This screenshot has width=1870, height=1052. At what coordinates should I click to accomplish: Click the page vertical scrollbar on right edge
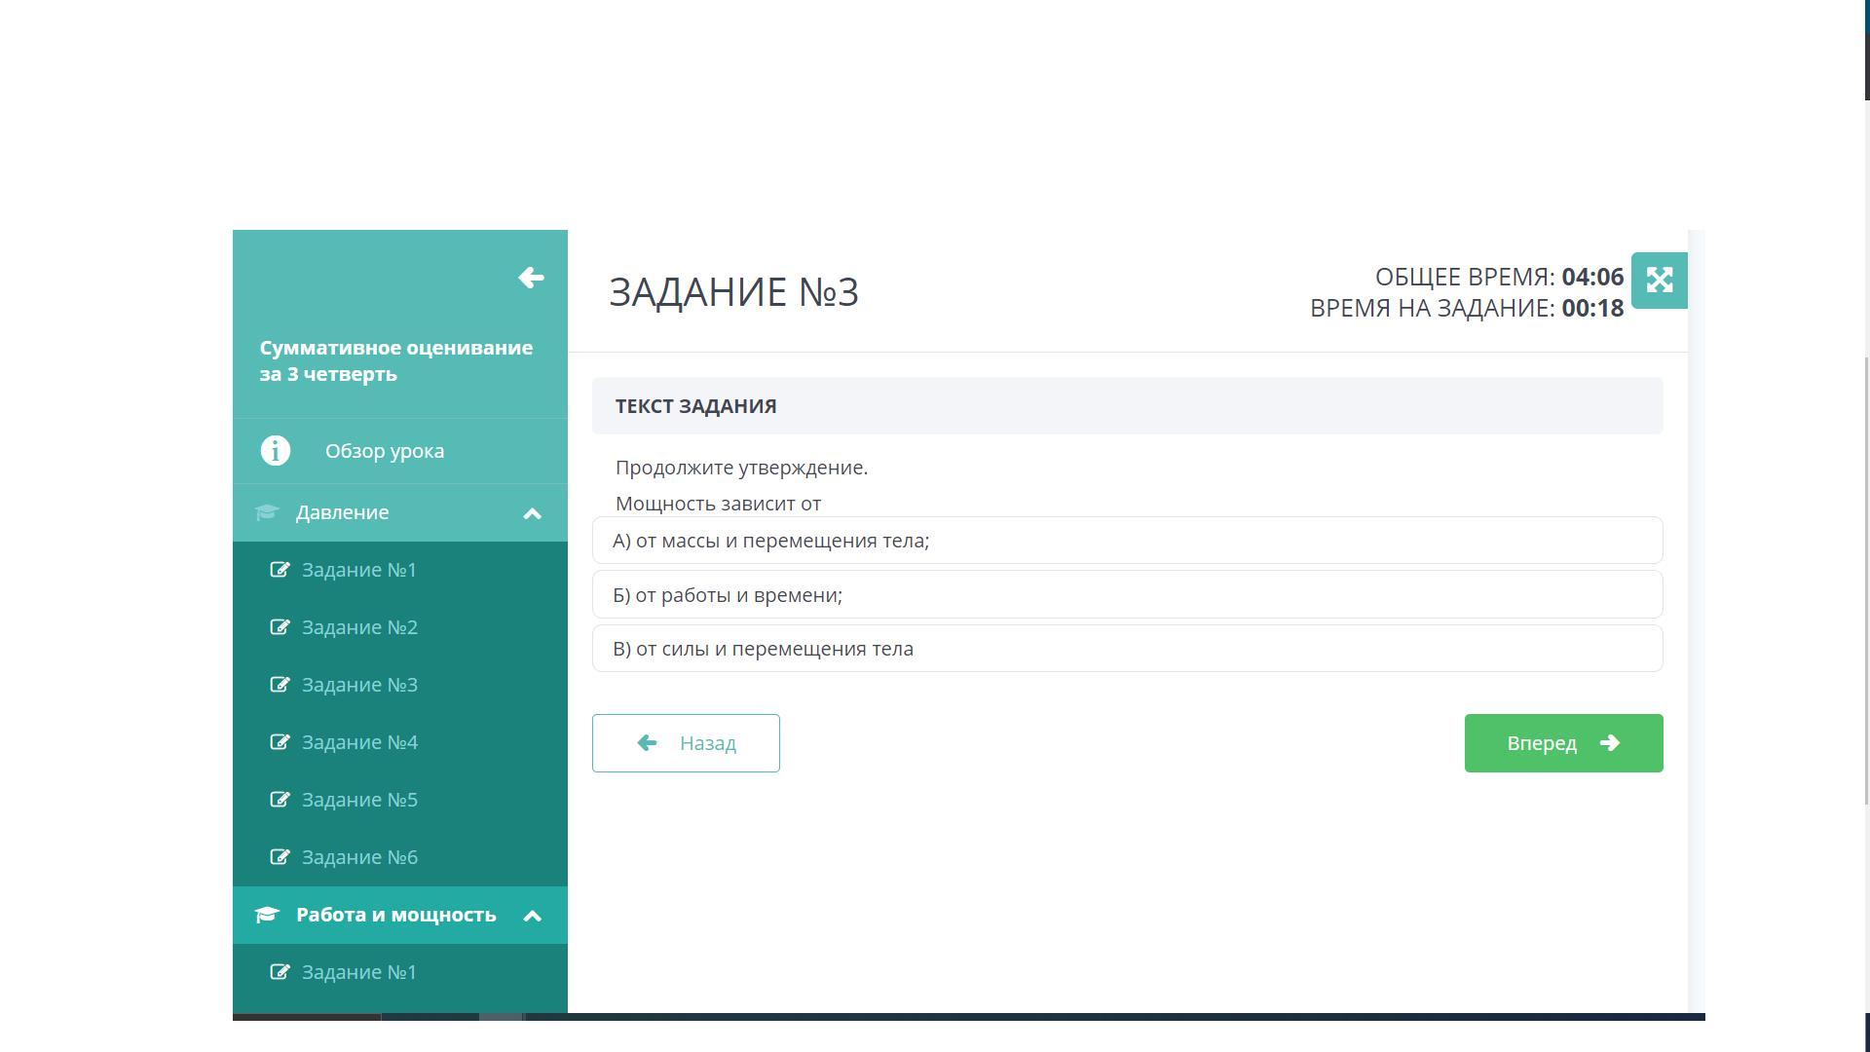(x=1866, y=584)
